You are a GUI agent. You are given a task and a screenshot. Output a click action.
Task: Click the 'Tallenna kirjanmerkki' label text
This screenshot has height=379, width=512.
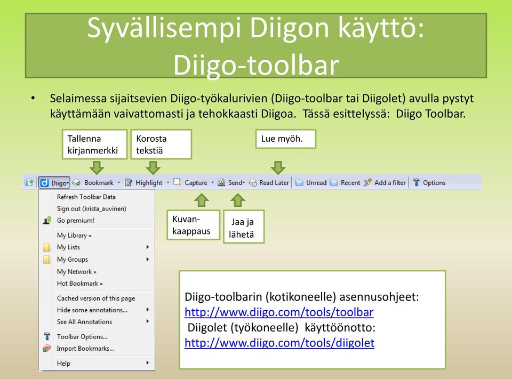click(x=93, y=144)
